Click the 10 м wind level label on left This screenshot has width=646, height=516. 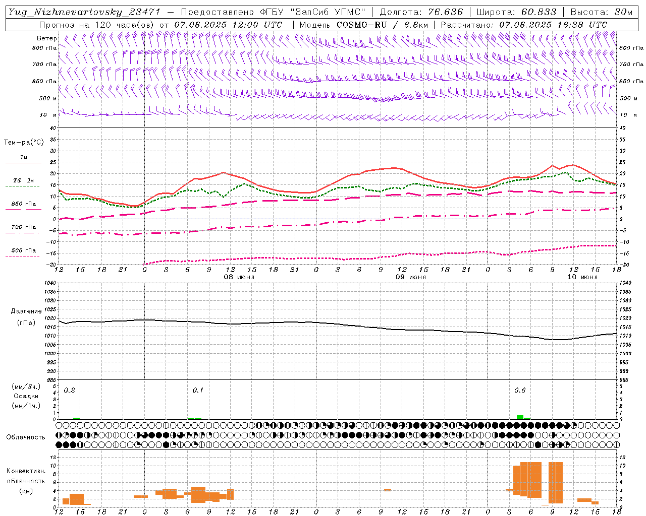[48, 115]
